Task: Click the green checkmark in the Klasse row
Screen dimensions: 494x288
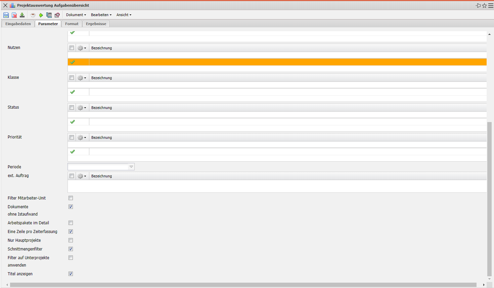Action: pyautogui.click(x=73, y=92)
